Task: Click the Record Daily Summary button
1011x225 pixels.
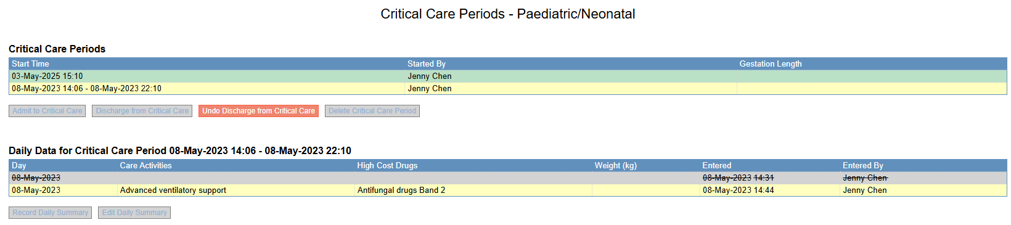Action: pos(51,213)
